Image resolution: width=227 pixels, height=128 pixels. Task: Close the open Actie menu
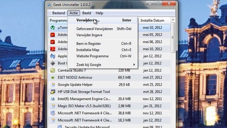coord(73,13)
